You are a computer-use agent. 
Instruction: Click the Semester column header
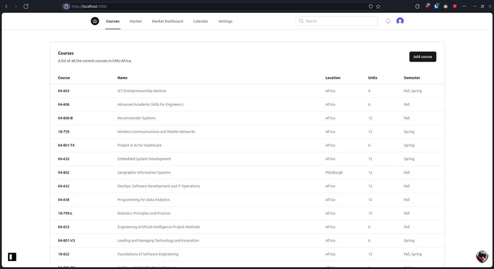412,78
